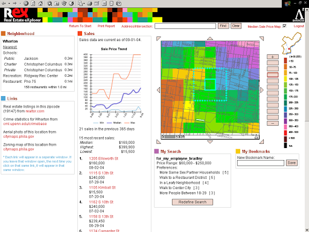Viewport: 309px width, 232px height.
Task: Open the 1205 Ellsworth St sale listing
Action: [x=103, y=158]
